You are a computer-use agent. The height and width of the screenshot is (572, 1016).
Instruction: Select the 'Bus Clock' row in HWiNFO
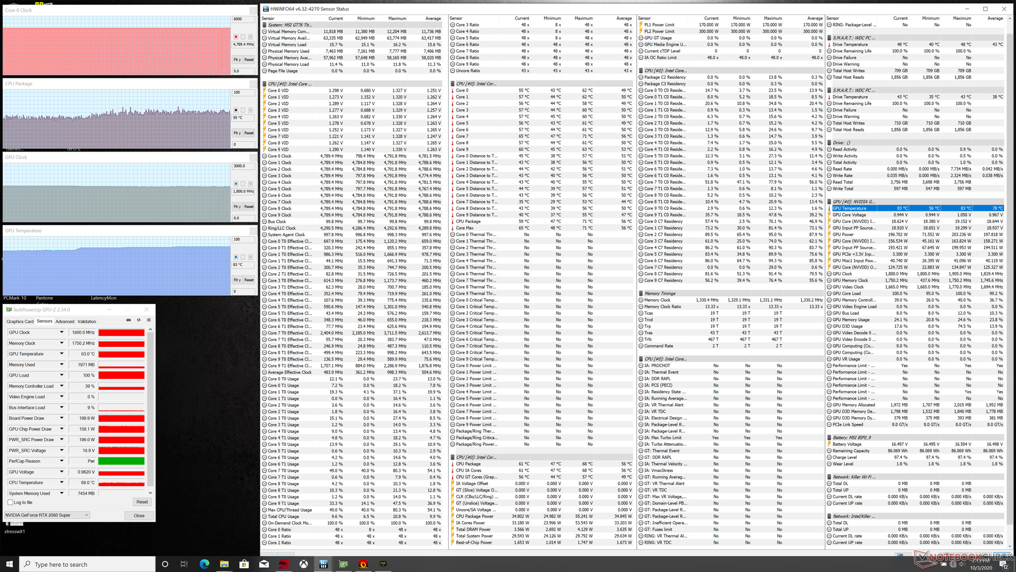pos(352,221)
